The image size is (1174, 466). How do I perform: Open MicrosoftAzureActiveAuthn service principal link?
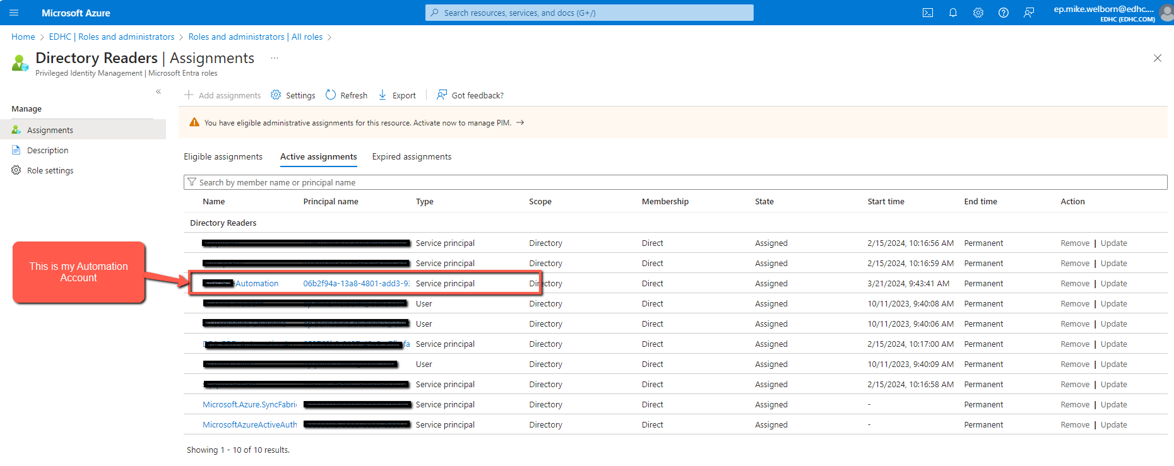(x=250, y=424)
